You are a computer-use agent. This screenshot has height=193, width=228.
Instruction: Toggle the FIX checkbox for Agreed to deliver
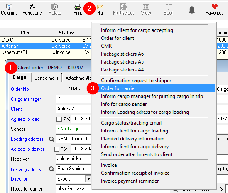[x=56, y=149]
